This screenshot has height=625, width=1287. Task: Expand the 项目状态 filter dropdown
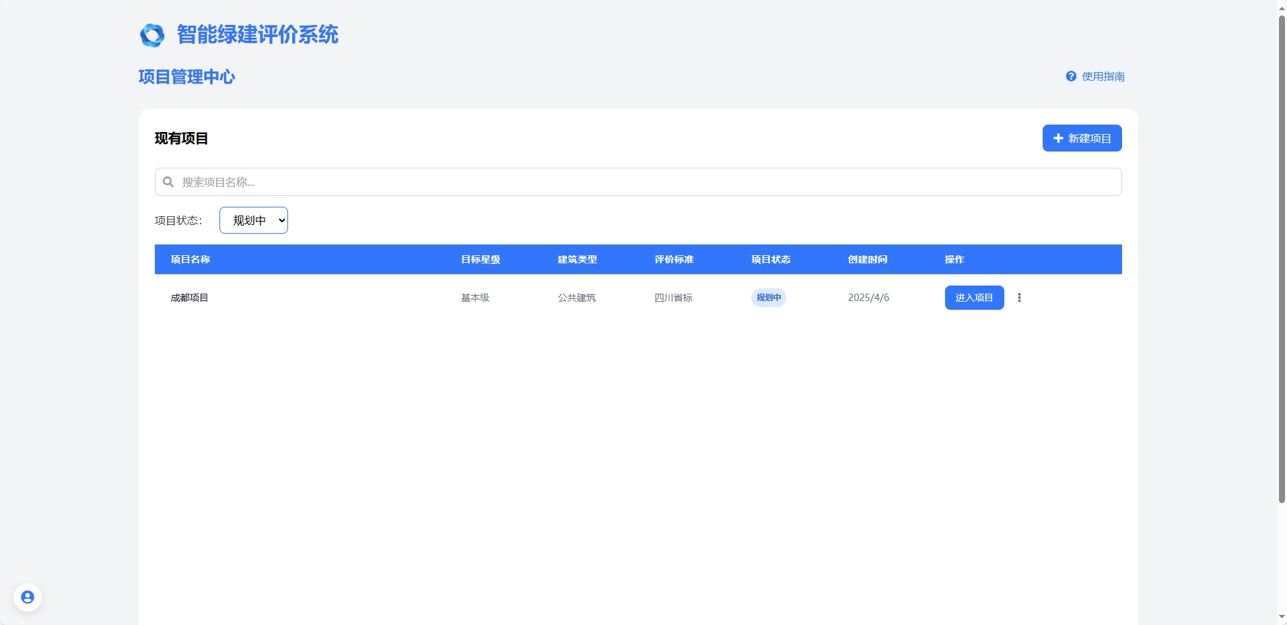(x=254, y=220)
